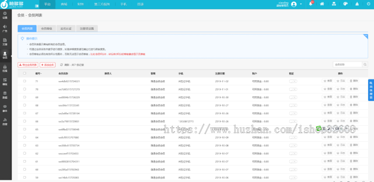Viewport: 374px width, 182px height.
Task: Click the sidebar collapse icon beside 平台
Action: click(37, 5)
